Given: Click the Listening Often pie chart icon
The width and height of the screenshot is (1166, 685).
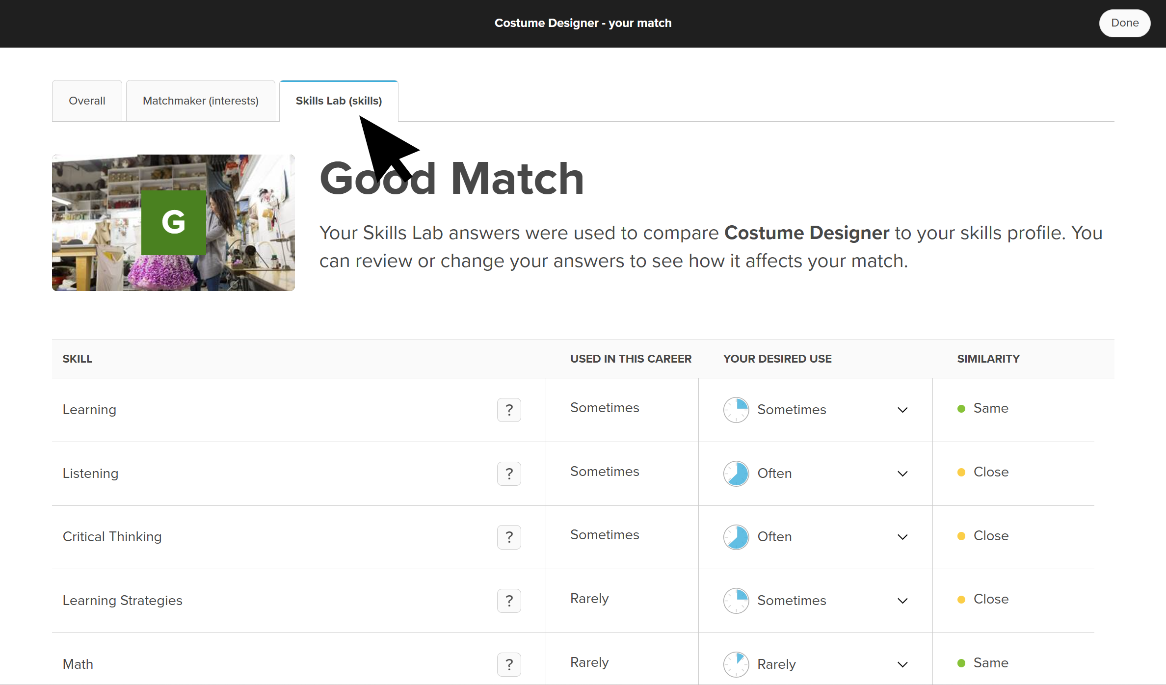Looking at the screenshot, I should pyautogui.click(x=736, y=474).
